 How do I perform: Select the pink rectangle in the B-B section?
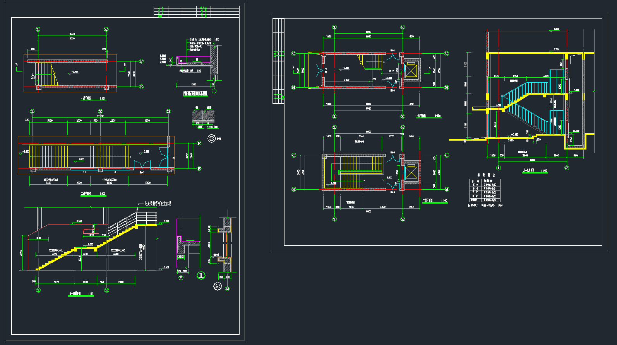click(91, 231)
